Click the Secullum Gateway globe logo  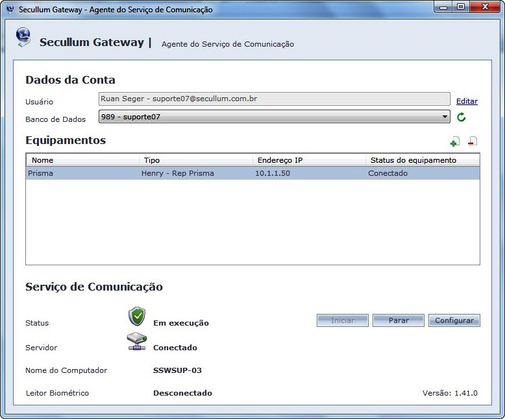pos(23,38)
